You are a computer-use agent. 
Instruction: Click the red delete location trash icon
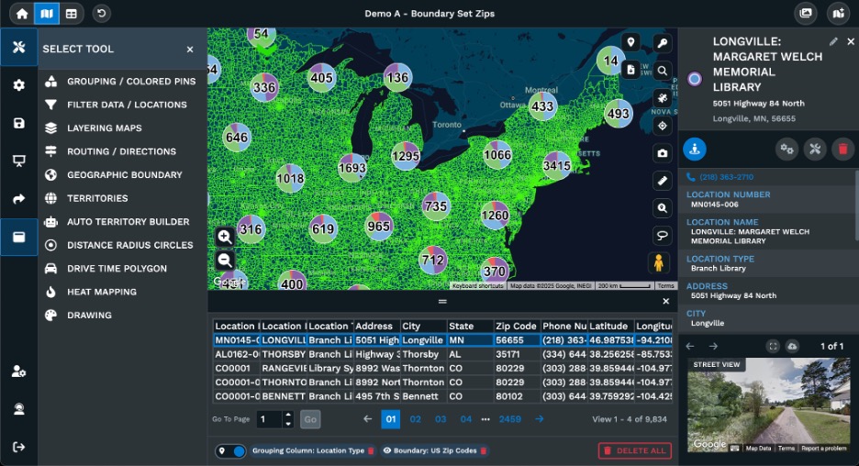842,149
